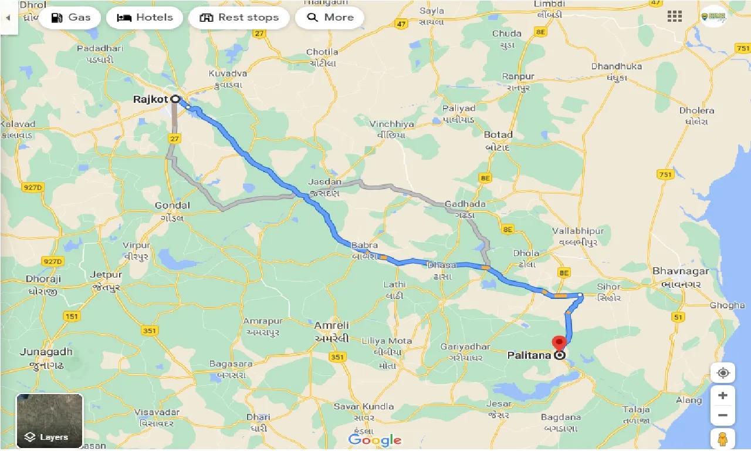
Task: Select the Rajkot origin marker
Action: [x=175, y=99]
